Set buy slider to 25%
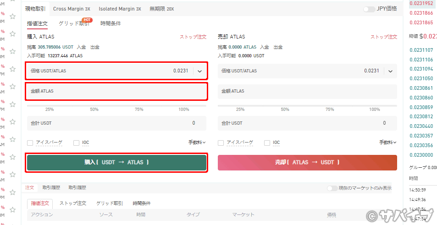The height and width of the screenshot is (225, 437). click(50, 110)
